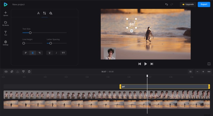Image resolution: width=213 pixels, height=116 pixels.
Task: Switch to the font (A) tab
Action: [x=38, y=13]
